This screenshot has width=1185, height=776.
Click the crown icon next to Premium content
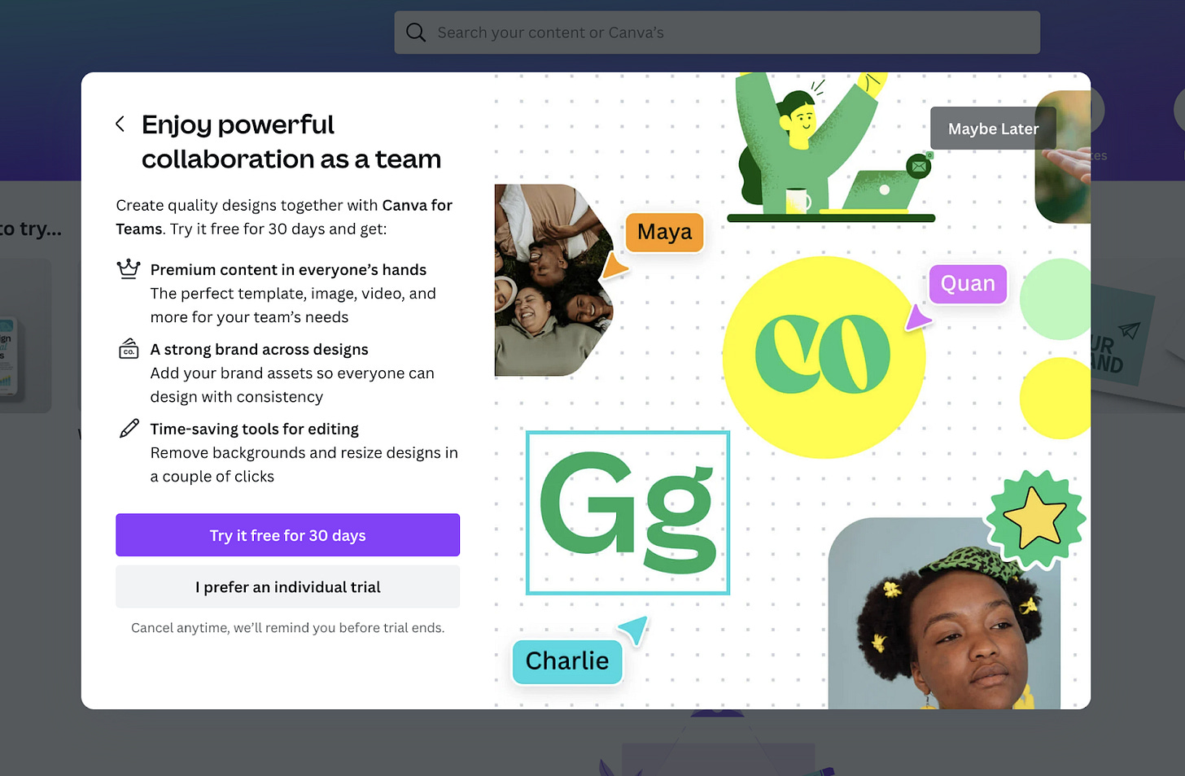129,269
